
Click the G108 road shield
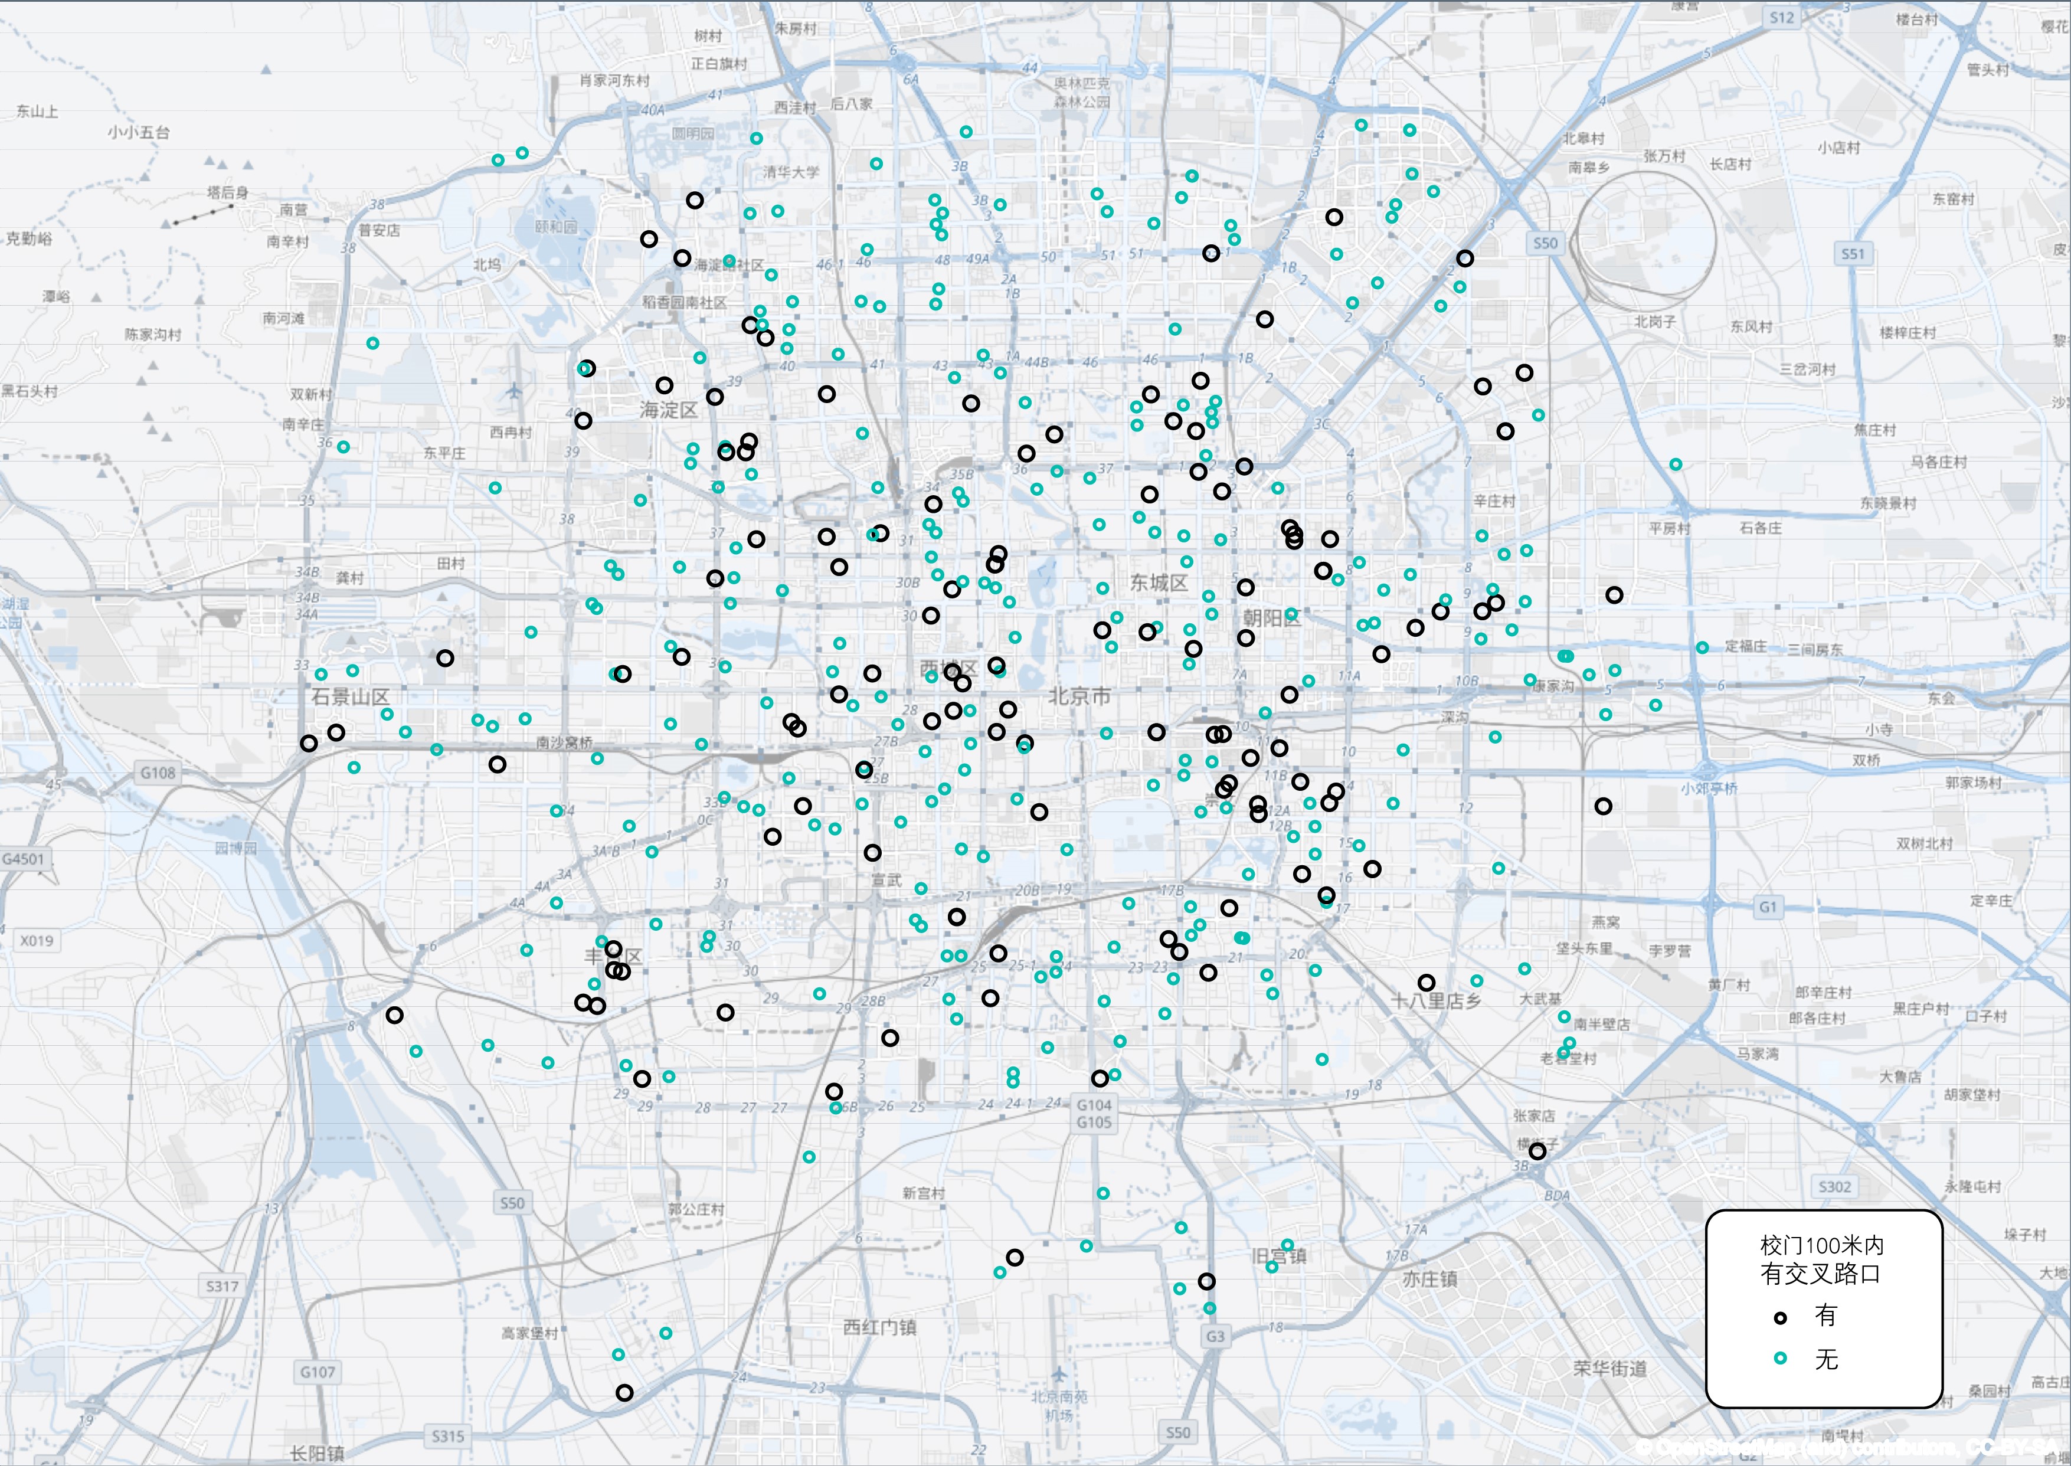[x=158, y=773]
